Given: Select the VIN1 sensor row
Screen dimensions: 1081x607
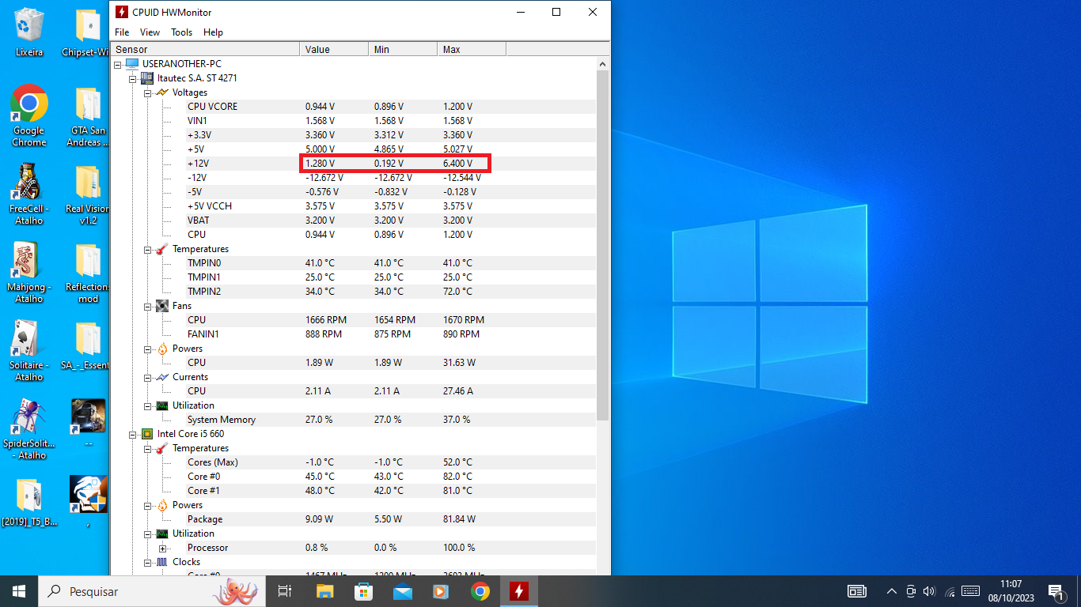Looking at the screenshot, I should pyautogui.click(x=389, y=121).
